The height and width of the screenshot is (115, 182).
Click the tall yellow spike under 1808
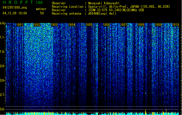[146, 112]
